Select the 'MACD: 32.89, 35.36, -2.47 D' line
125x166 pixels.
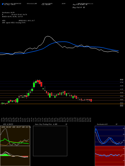coord(12,17)
